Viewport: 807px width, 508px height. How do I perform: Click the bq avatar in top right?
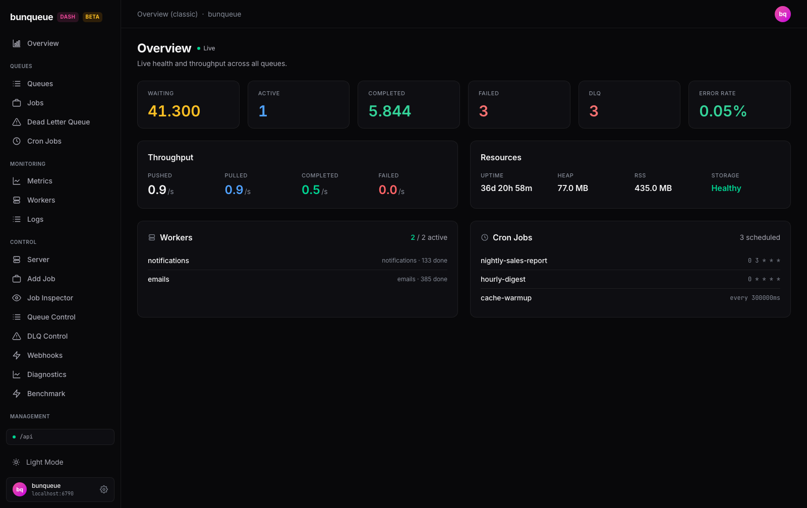pyautogui.click(x=782, y=14)
